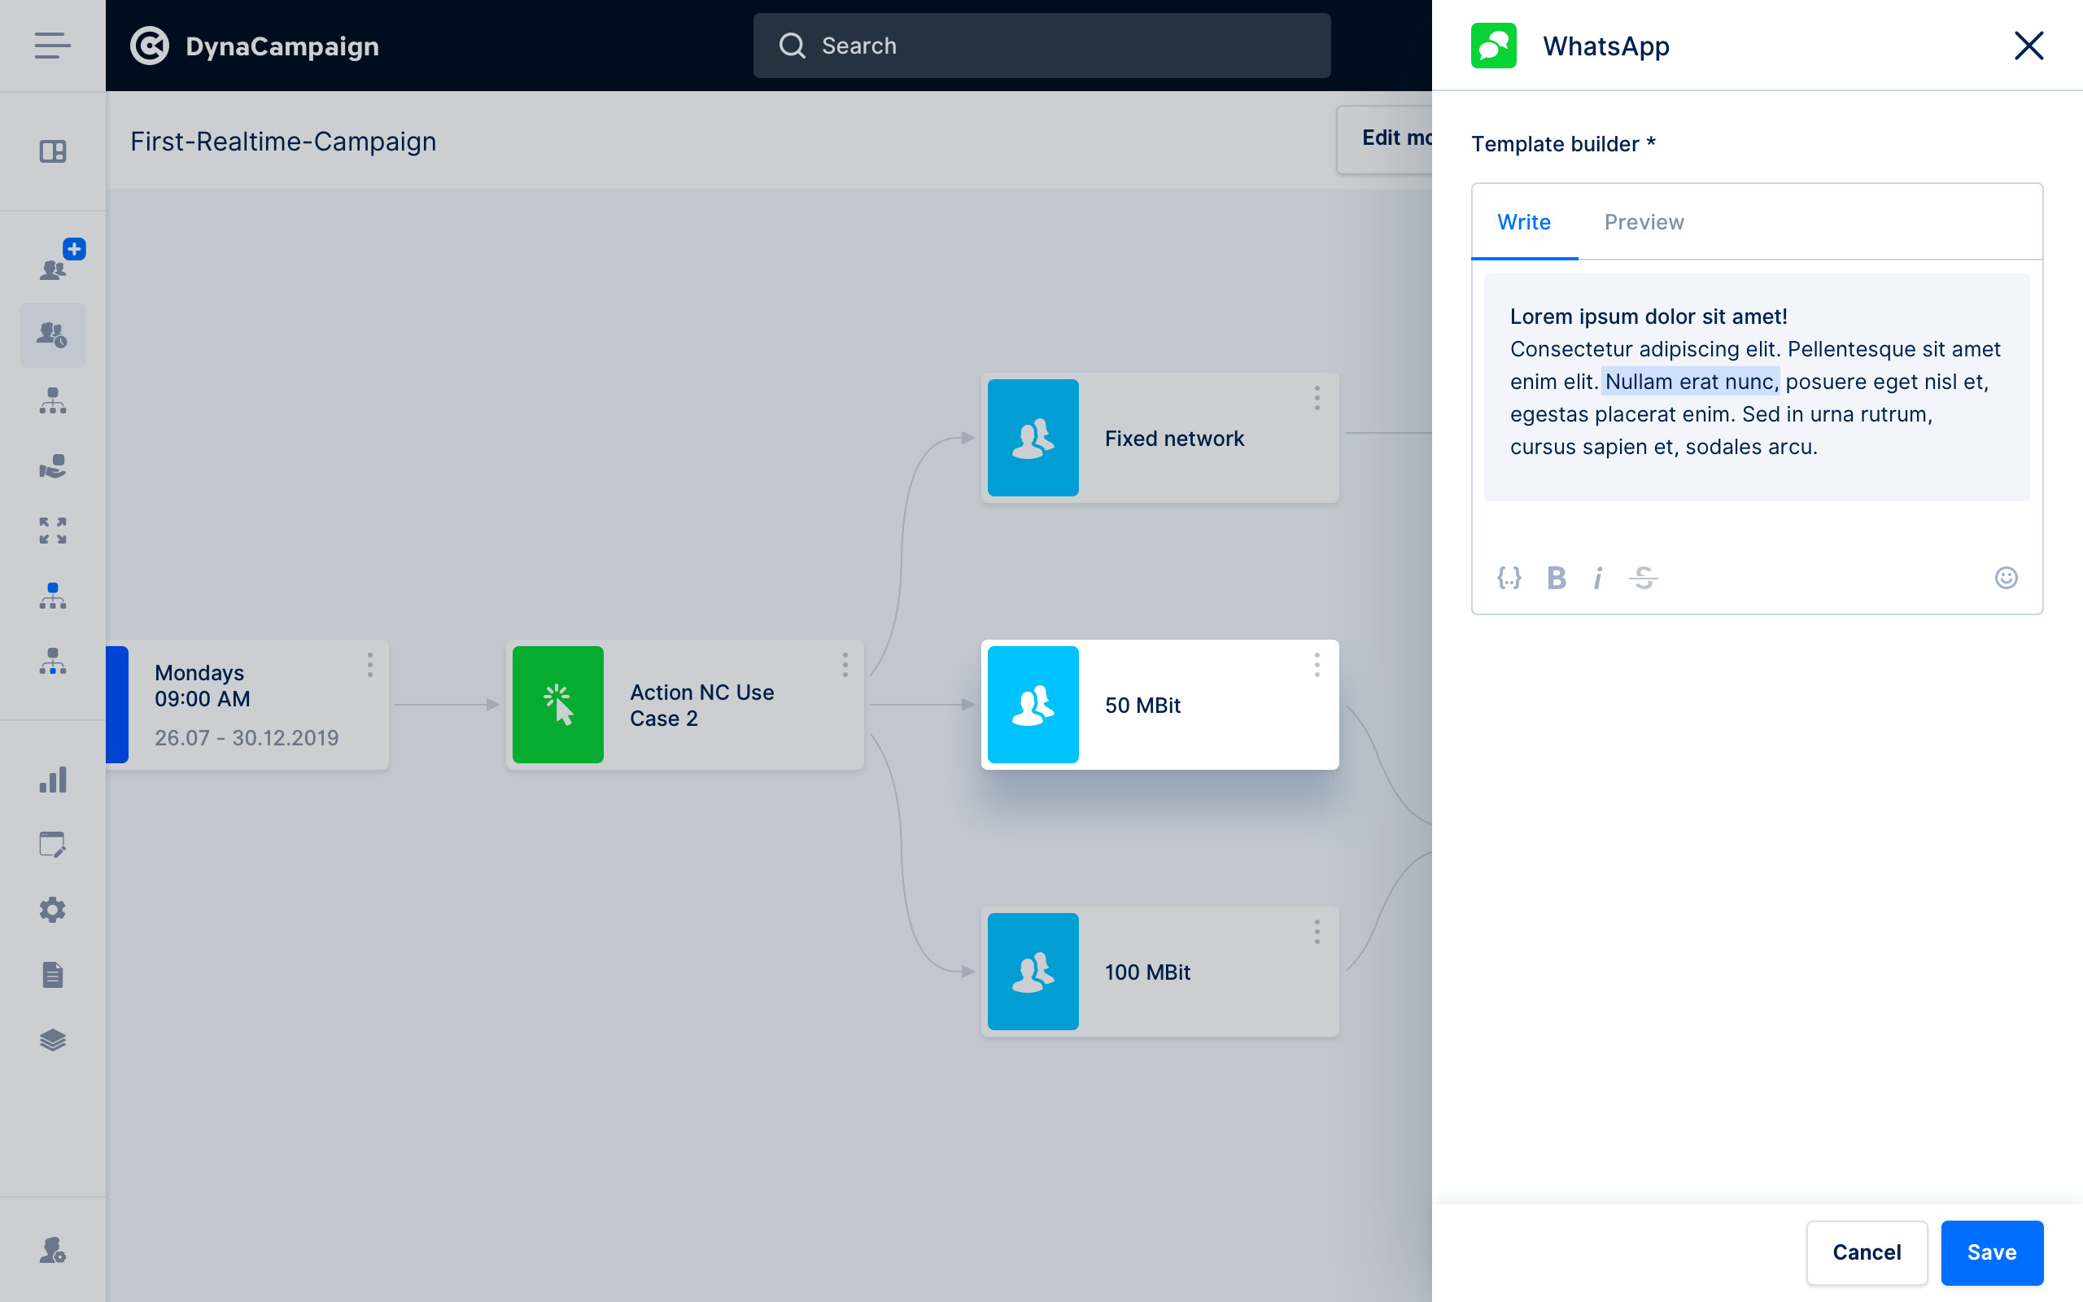Insert variable with curly braces icon
Screen dimensions: 2083x1302
pos(1509,577)
